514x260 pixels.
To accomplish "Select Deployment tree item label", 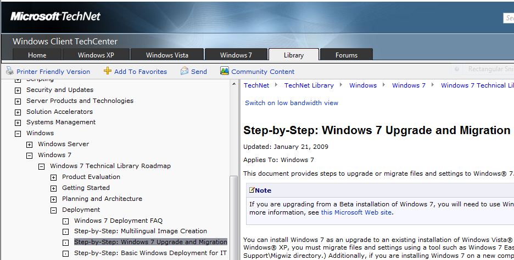I will (81, 210).
